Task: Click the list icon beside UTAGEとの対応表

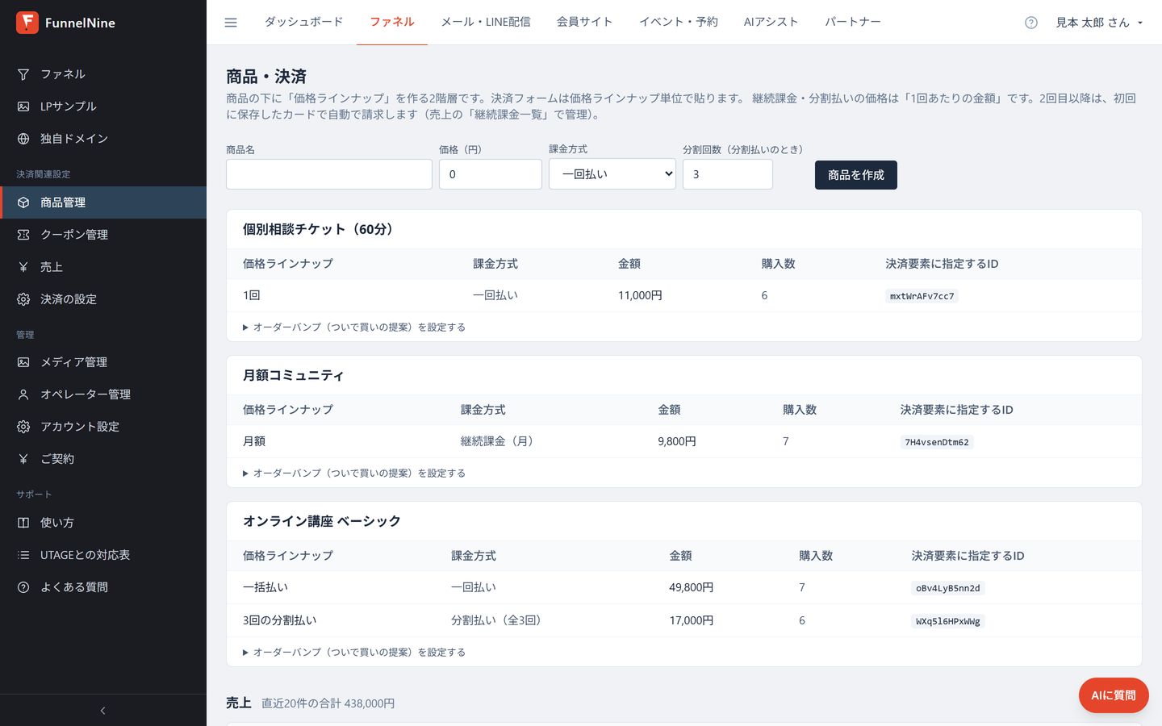Action: [x=23, y=555]
